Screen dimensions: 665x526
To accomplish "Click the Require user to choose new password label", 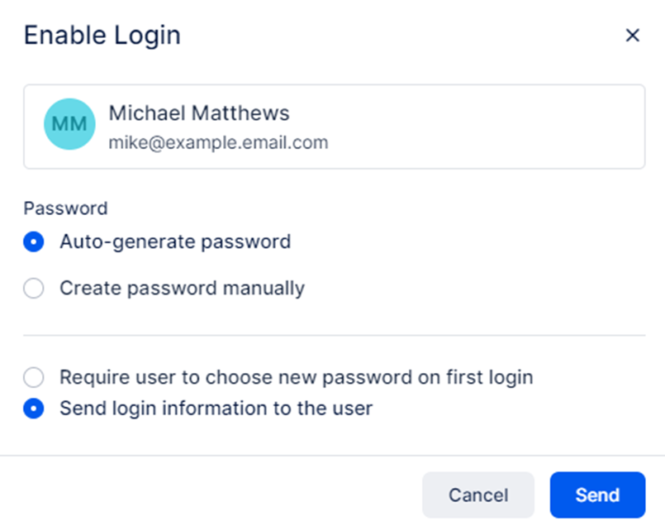I will pyautogui.click(x=296, y=378).
